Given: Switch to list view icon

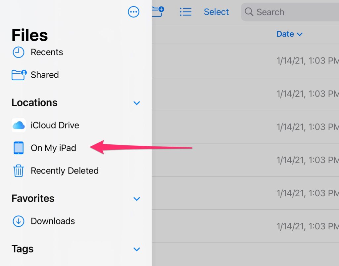Looking at the screenshot, I should 186,12.
